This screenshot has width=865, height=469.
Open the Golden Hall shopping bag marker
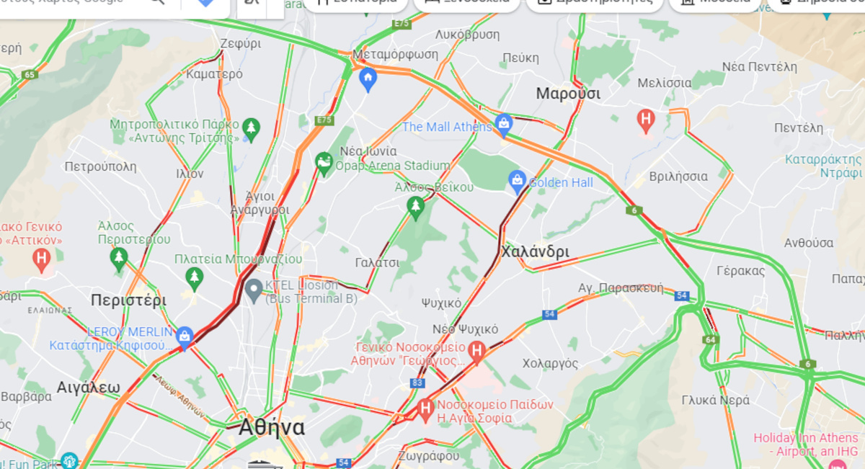pos(517,182)
